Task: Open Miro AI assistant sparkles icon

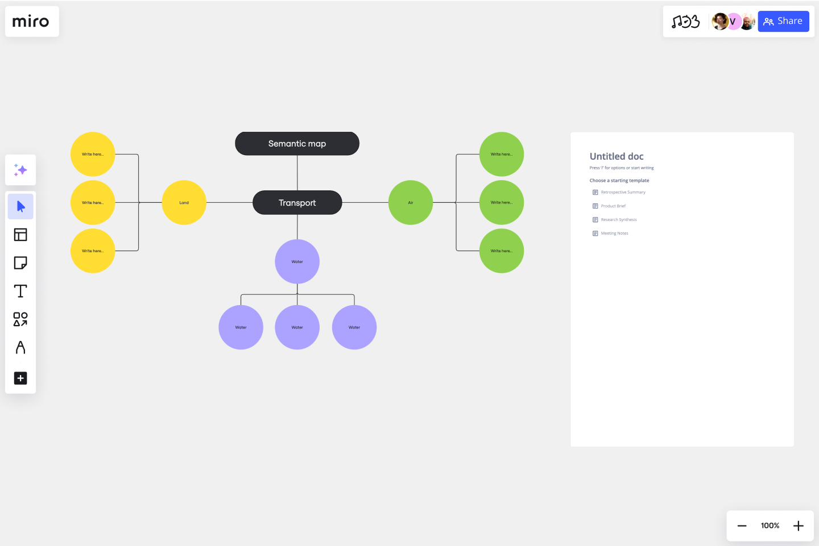Action: pyautogui.click(x=20, y=170)
